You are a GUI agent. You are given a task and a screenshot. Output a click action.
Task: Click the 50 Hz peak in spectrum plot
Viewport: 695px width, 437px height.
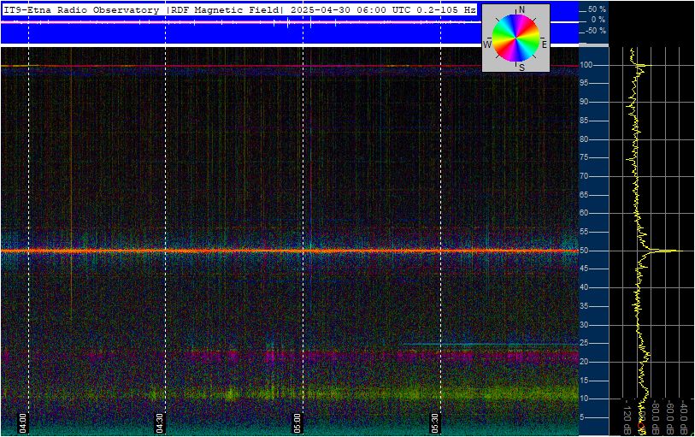pyautogui.click(x=665, y=251)
